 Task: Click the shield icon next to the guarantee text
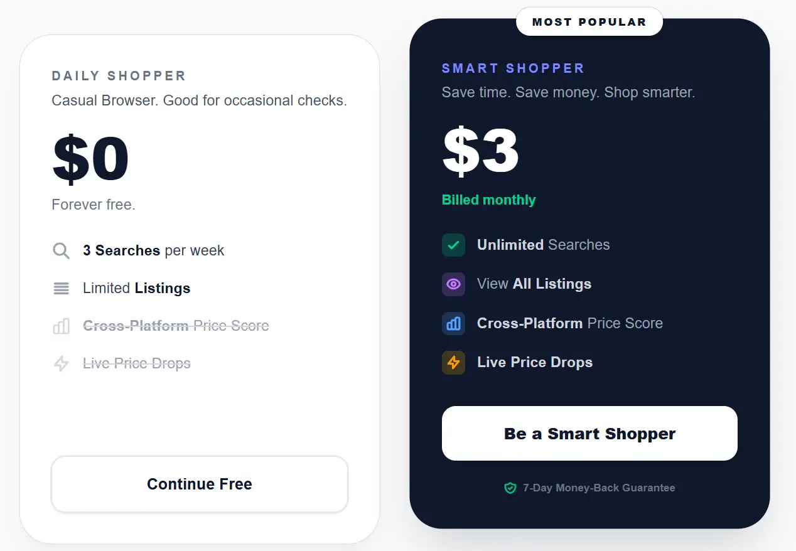510,488
